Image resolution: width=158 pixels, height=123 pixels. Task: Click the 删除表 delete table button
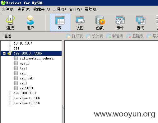pos(135,36)
